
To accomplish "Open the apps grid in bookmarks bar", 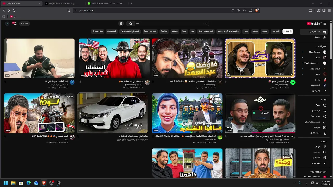I will point(3,16).
